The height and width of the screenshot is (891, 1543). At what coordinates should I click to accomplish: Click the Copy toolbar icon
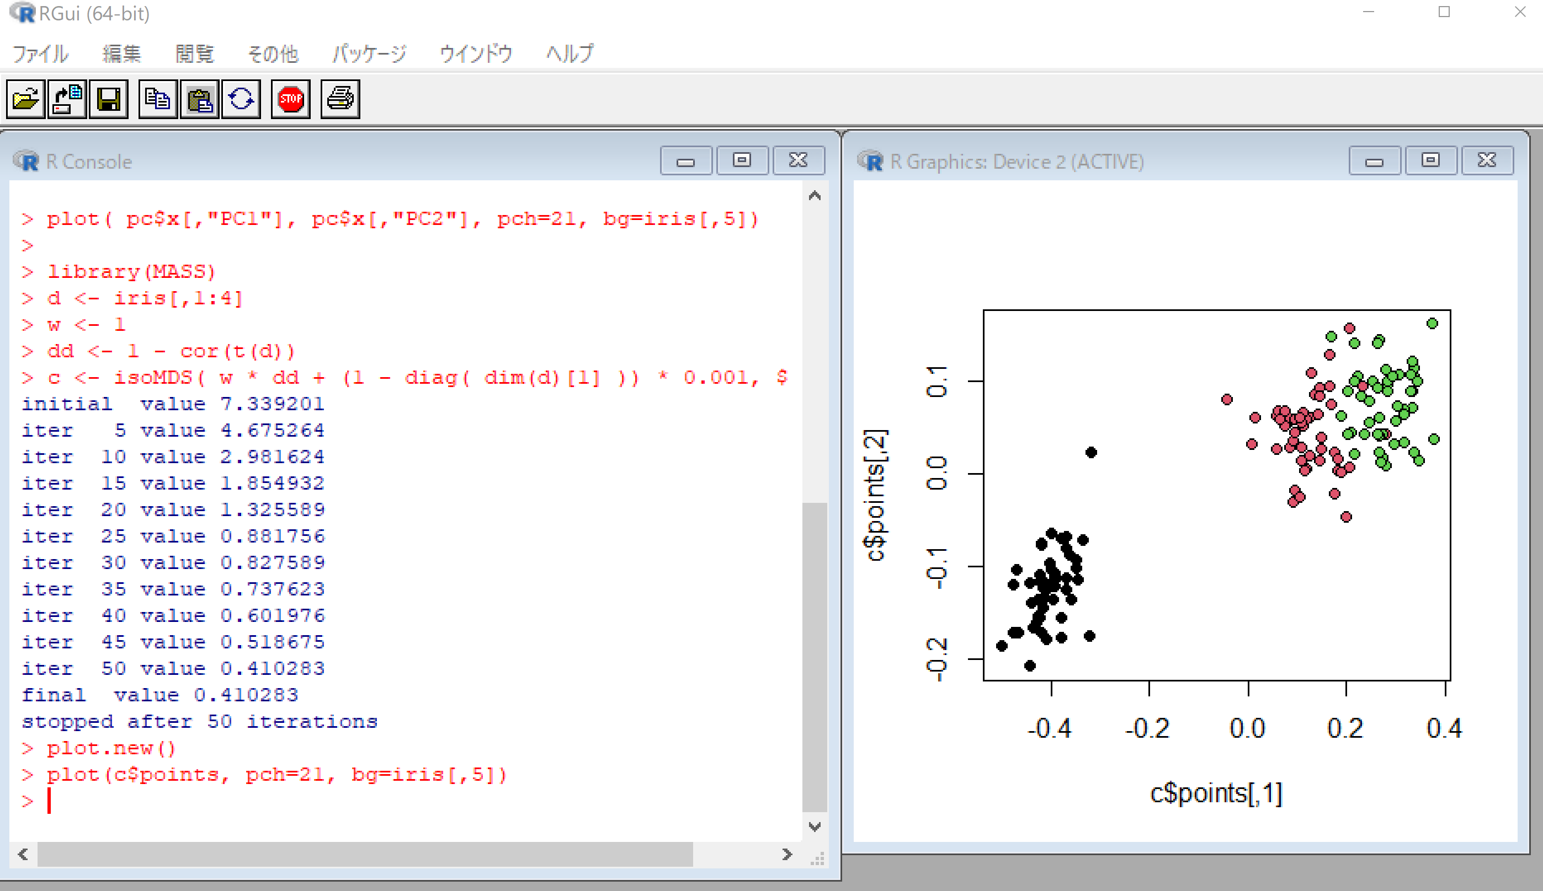(158, 99)
